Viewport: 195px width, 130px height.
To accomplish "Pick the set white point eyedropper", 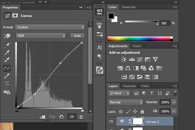I will pyautogui.click(x=7, y=59).
